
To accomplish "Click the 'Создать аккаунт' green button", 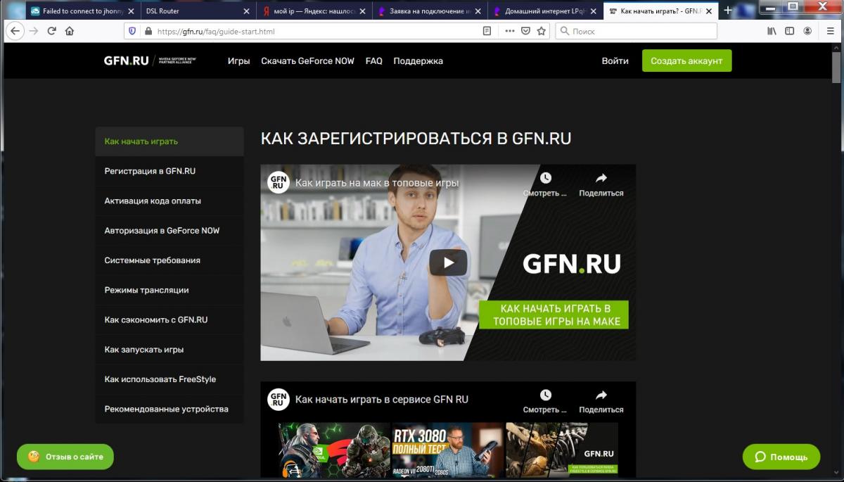I will [x=686, y=61].
